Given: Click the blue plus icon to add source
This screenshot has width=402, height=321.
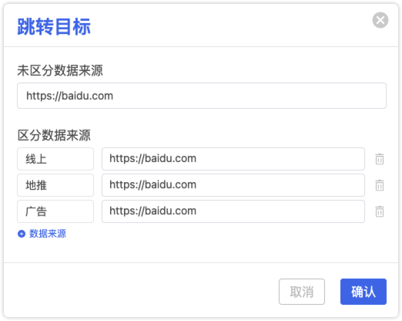Looking at the screenshot, I should point(22,234).
